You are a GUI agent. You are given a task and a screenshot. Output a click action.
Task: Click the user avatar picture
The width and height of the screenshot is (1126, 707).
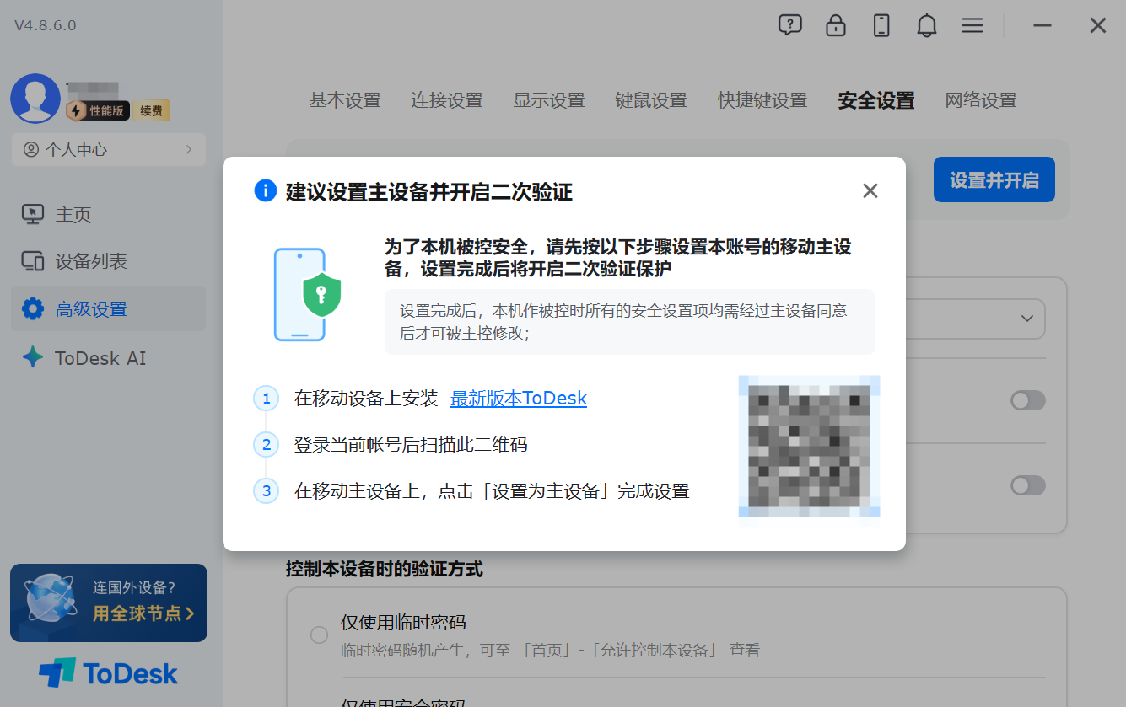pyautogui.click(x=35, y=99)
